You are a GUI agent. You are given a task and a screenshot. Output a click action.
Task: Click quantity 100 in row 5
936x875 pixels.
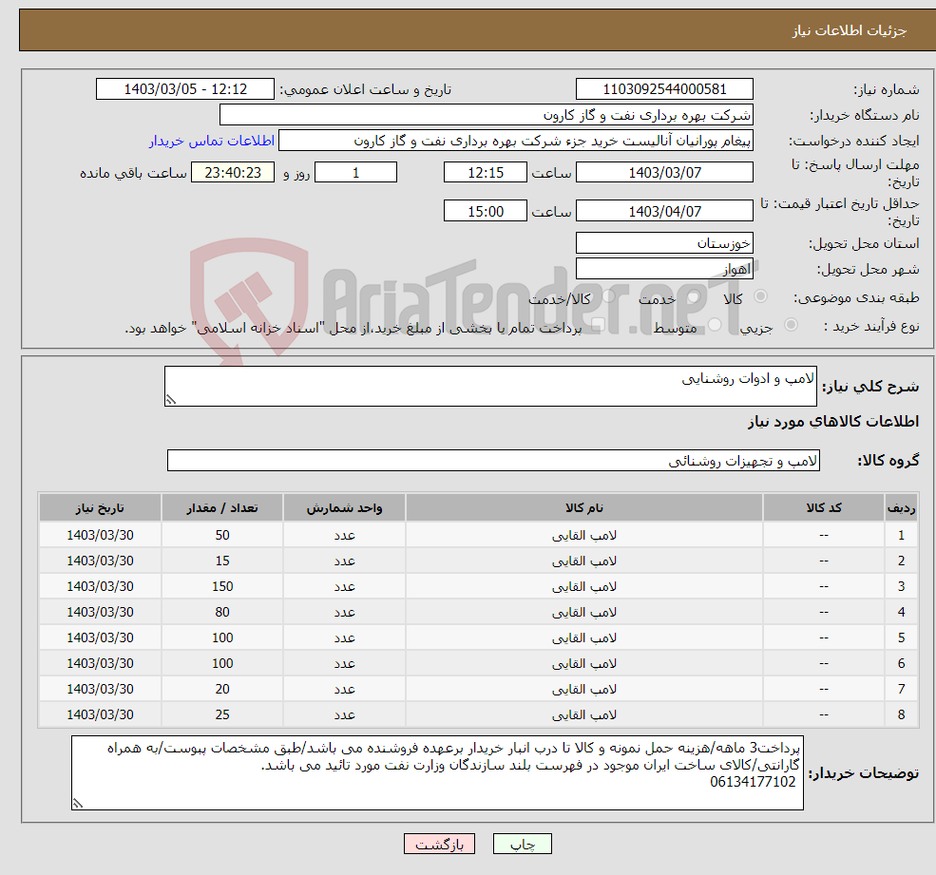[222, 637]
